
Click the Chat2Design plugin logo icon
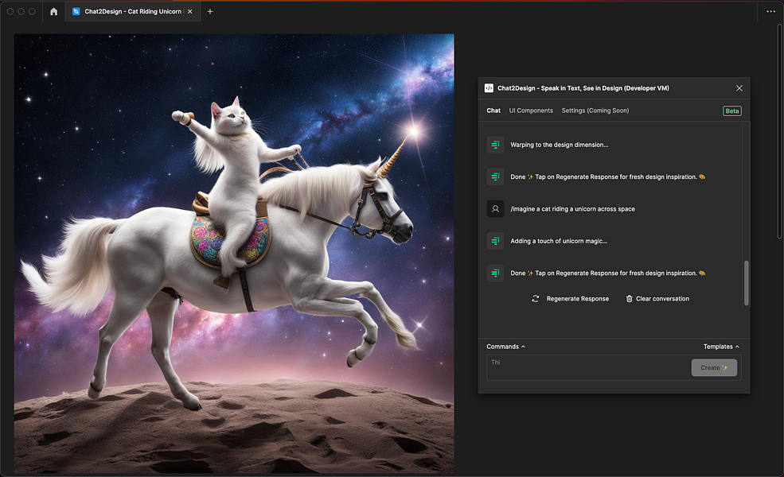tap(489, 88)
